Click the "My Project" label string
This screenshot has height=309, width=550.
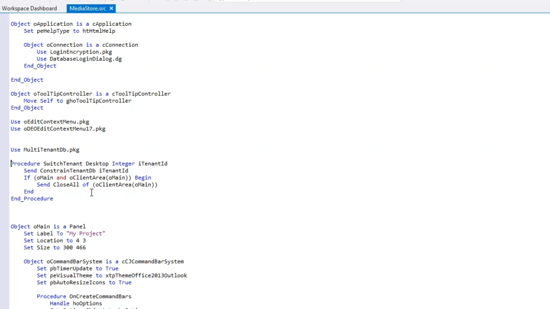click(86, 233)
